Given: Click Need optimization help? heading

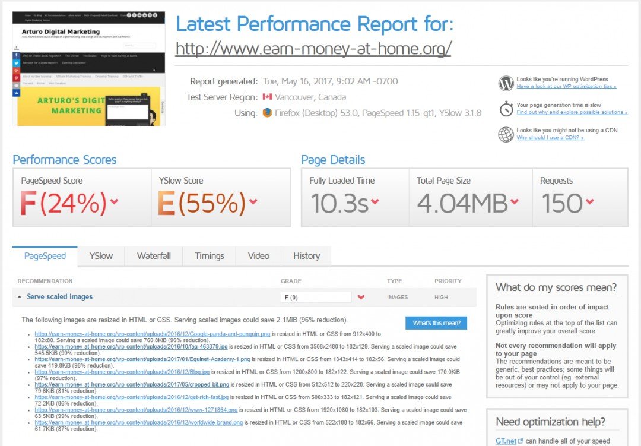Looking at the screenshot, I should tap(550, 422).
